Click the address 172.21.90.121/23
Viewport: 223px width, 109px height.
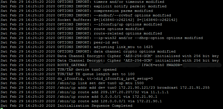(137, 88)
